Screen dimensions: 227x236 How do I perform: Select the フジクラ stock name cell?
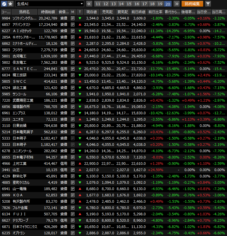tap(24, 50)
